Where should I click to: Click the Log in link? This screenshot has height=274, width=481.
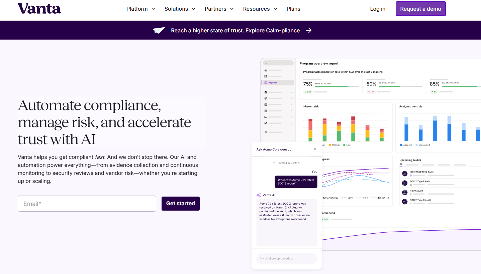(x=378, y=9)
